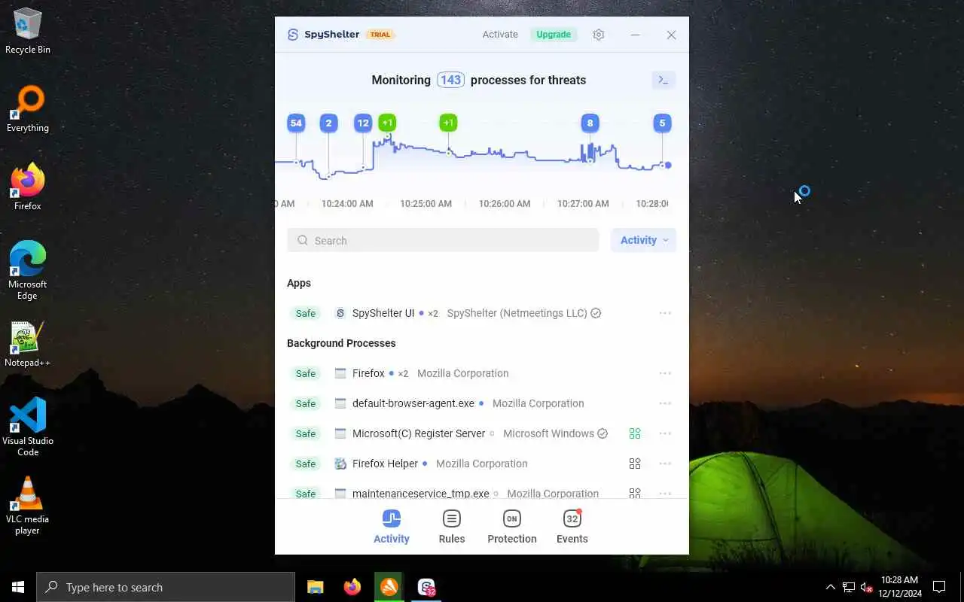
Task: Select the maintenanceservice_tmp.exe process name
Action: [x=421, y=493]
